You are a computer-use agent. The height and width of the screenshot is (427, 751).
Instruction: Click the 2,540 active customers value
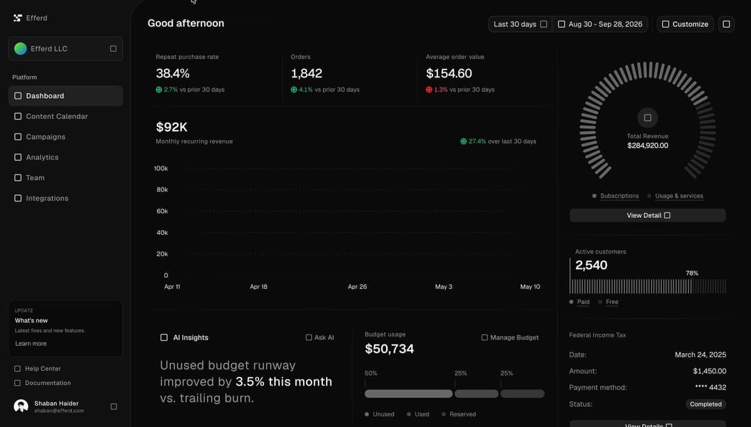(x=591, y=265)
